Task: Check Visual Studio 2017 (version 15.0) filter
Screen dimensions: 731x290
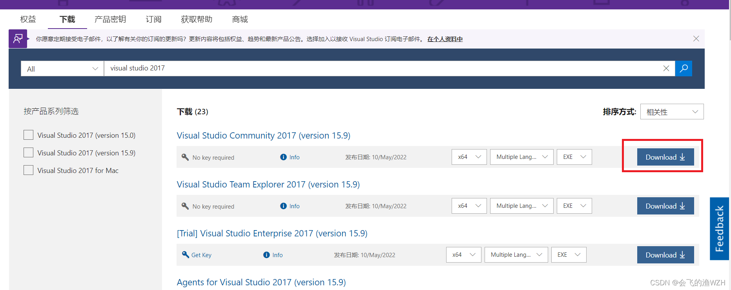Action: coord(28,135)
